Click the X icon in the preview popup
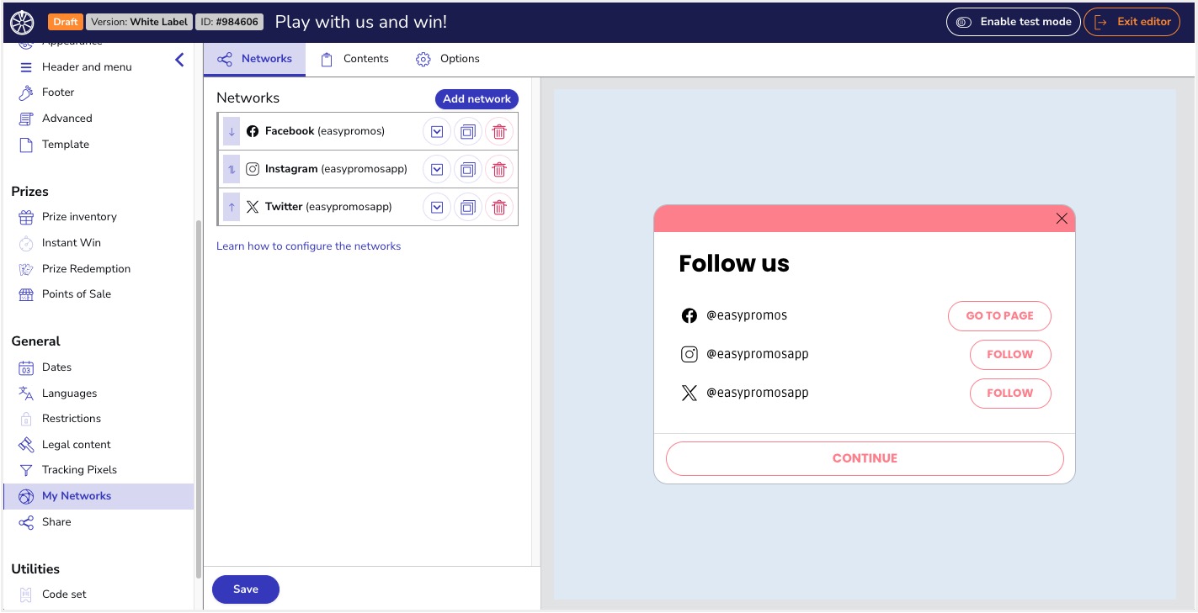Screen dimensions: 1198x613 pyautogui.click(x=690, y=394)
